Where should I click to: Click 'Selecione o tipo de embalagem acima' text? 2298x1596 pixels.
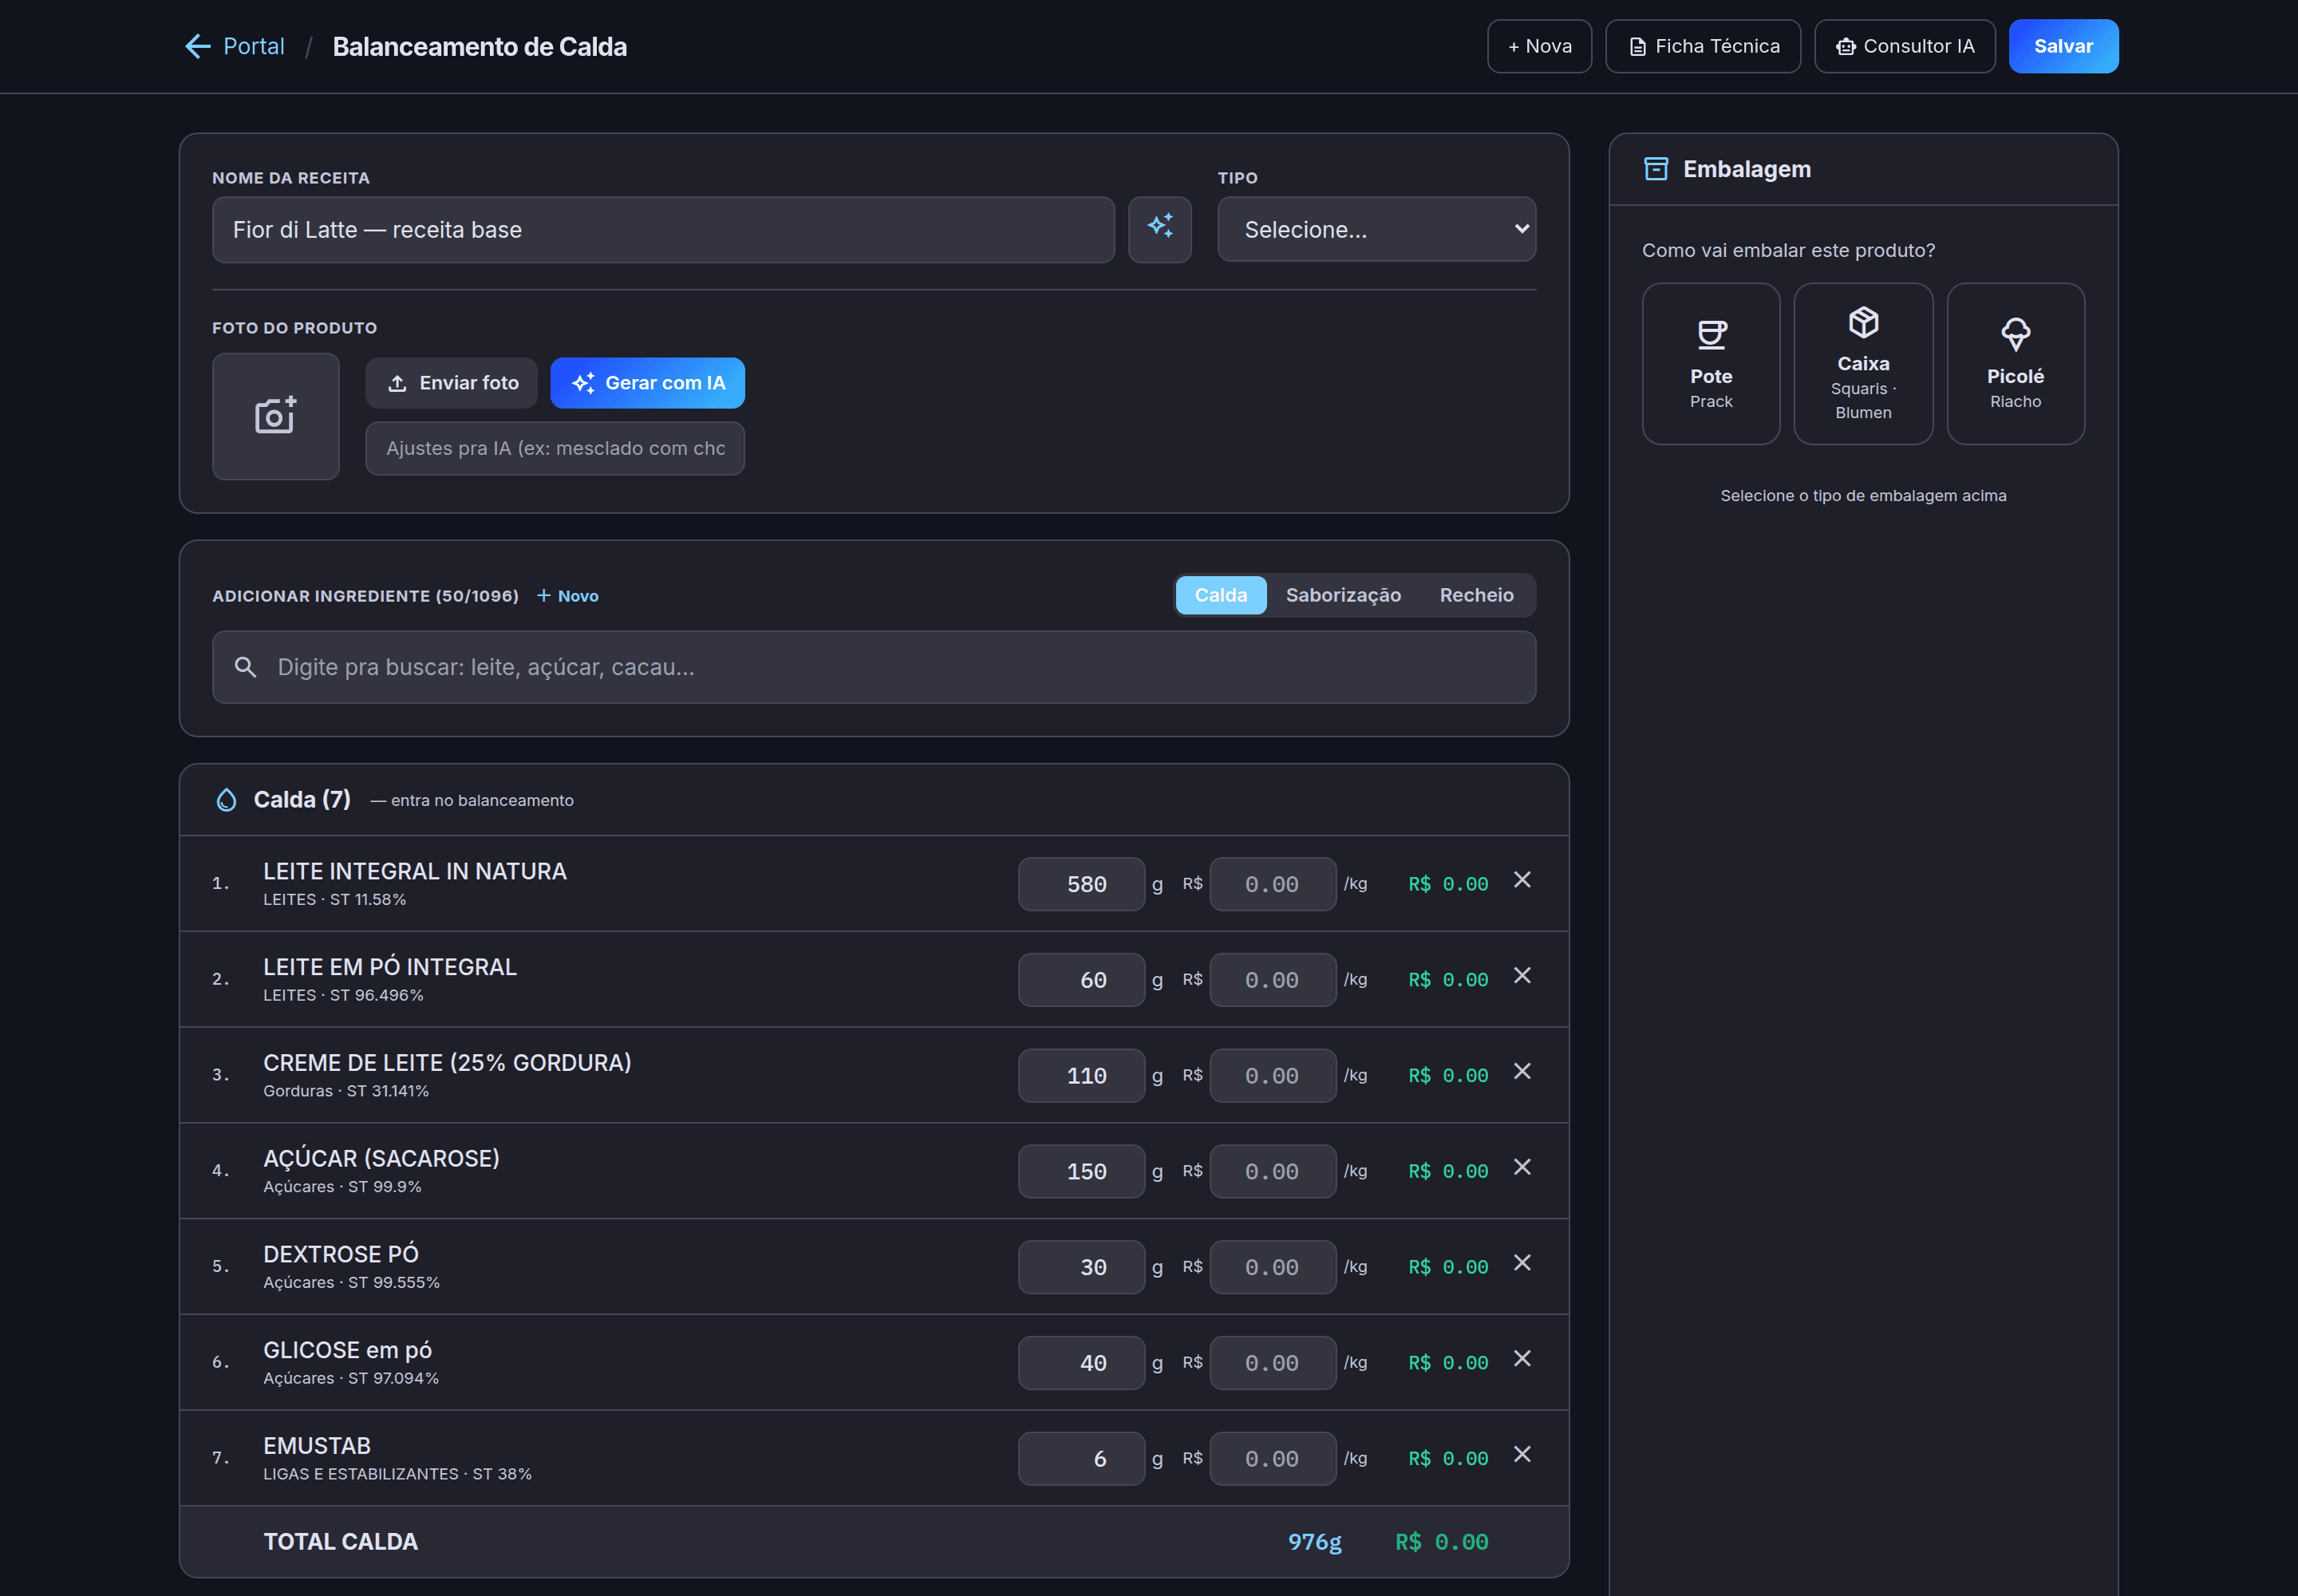point(1862,496)
